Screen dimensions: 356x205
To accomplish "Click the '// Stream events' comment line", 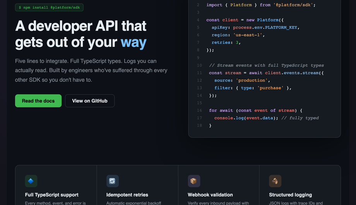I will point(266,65).
